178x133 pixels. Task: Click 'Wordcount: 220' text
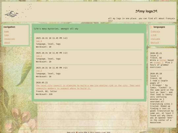coord(44,94)
